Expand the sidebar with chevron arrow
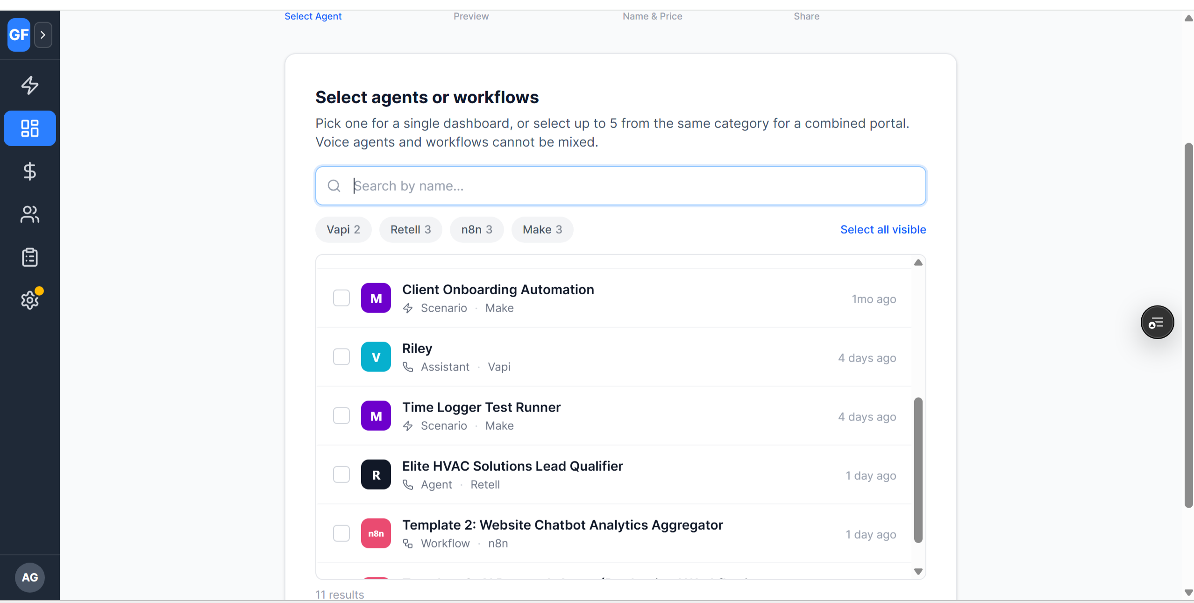 (43, 35)
